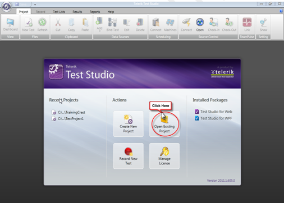Click the Save icon in quick access toolbar
The image size is (284, 203).
coord(17,4)
